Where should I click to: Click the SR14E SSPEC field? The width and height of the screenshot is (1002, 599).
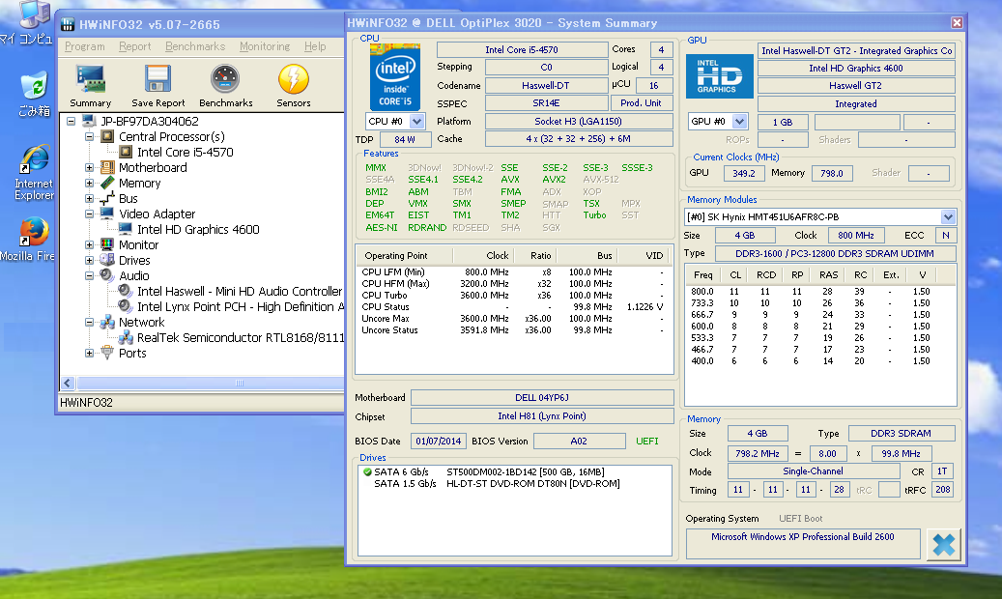click(546, 103)
